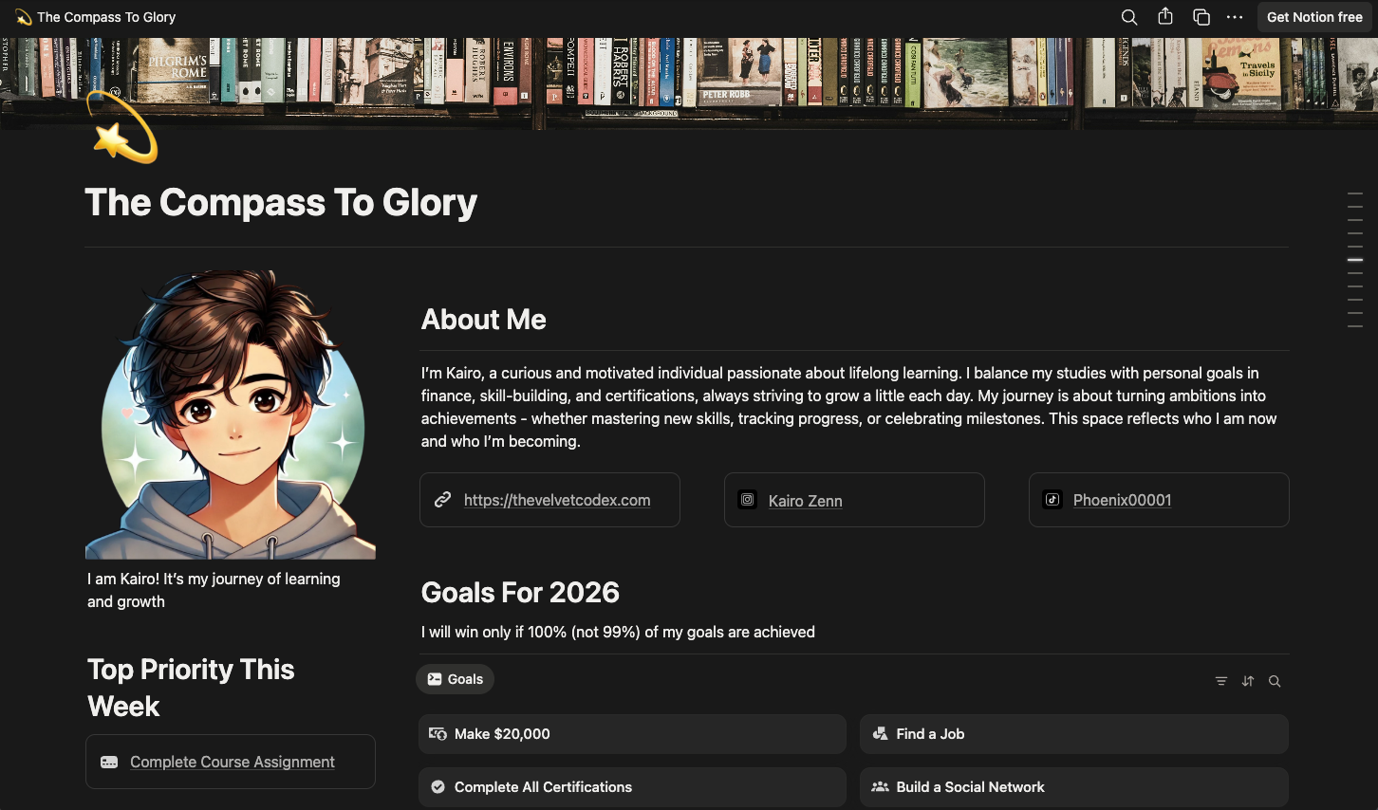1378x810 pixels.
Task: Click the share icon in top bar
Action: point(1165,17)
